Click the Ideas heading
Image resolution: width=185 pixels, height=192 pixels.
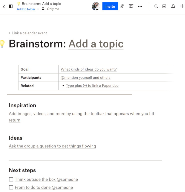click(16, 138)
